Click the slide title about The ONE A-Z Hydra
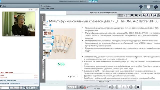Image resolution: width=160 pixels, height=90 pixels. tap(104, 21)
